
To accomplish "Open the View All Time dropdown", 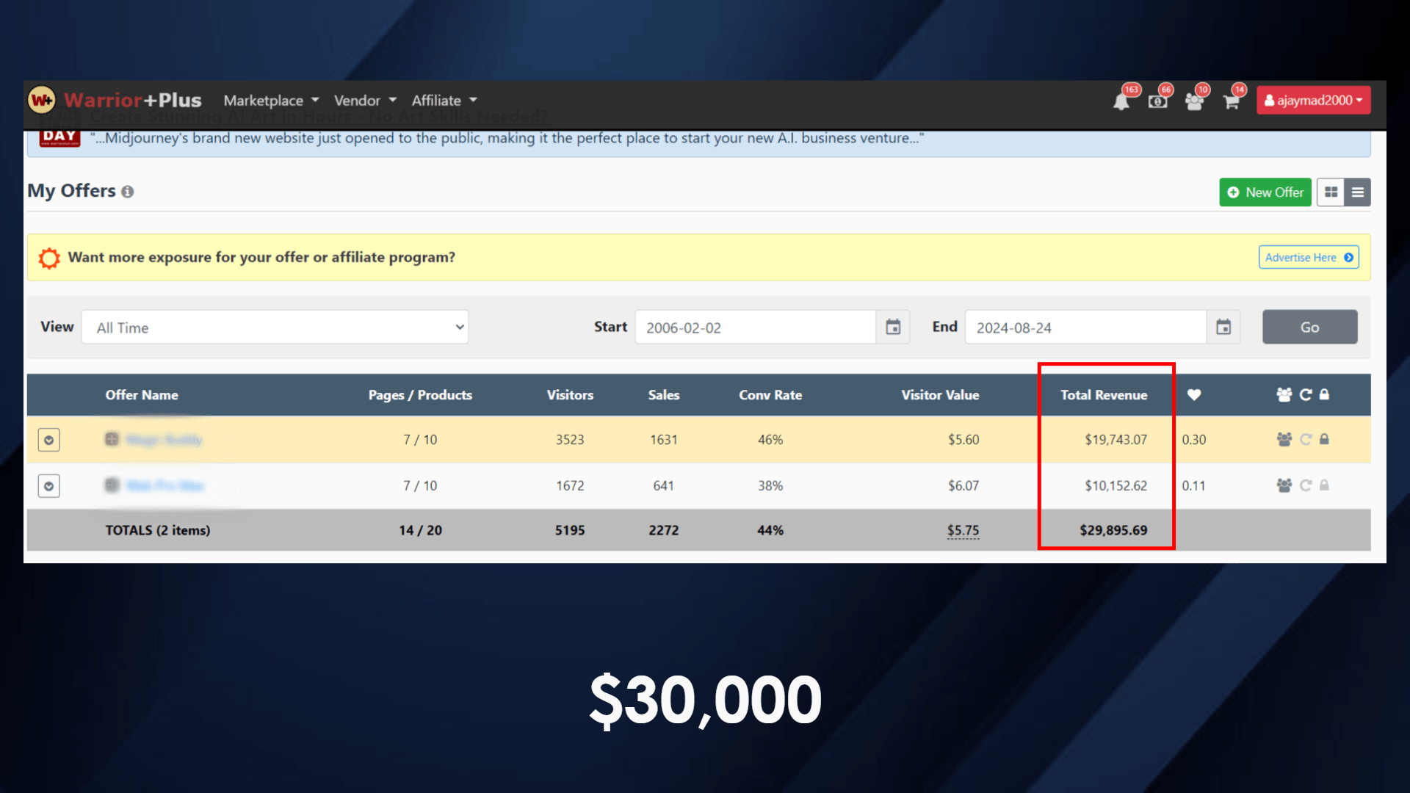I will tap(275, 327).
